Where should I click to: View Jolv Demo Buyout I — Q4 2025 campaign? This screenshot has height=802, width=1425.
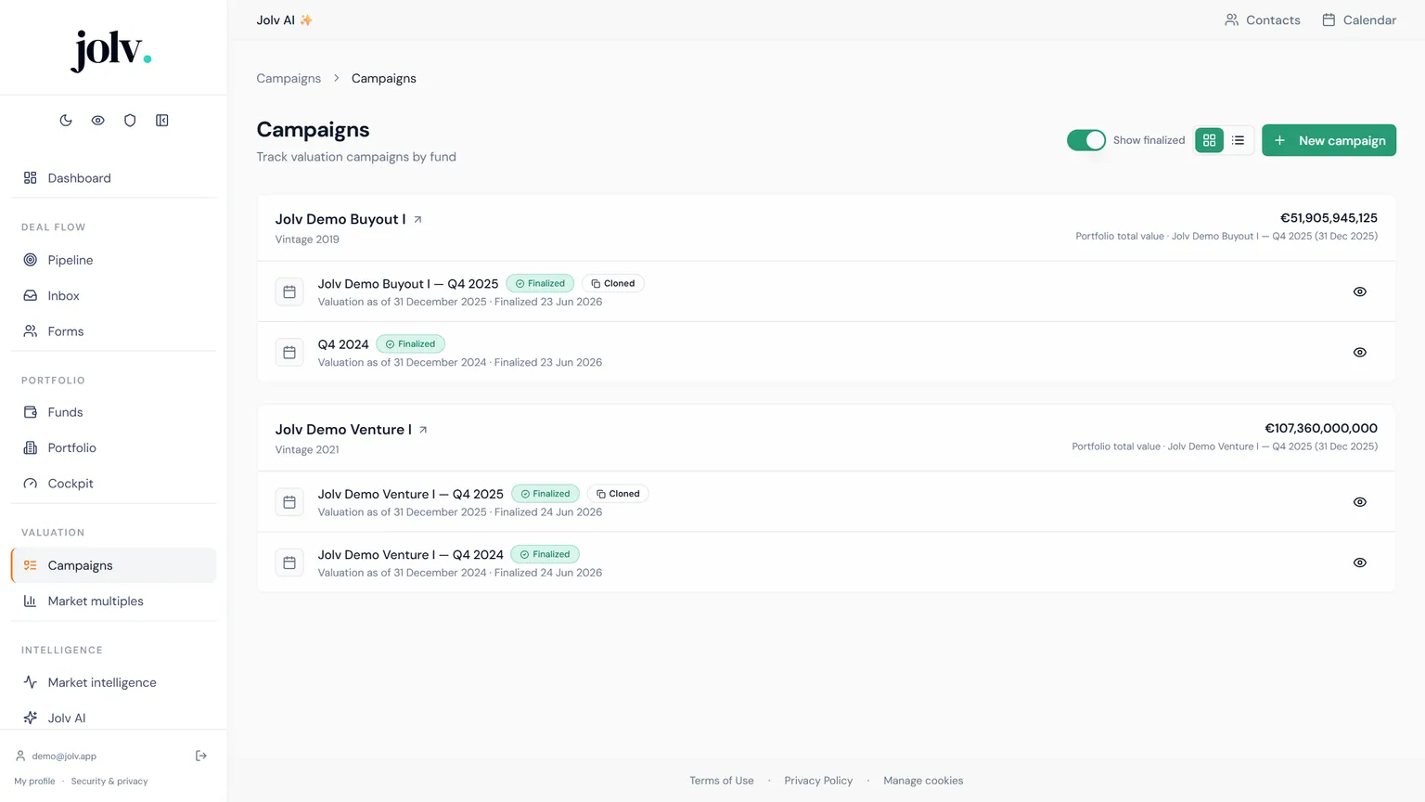point(1359,291)
